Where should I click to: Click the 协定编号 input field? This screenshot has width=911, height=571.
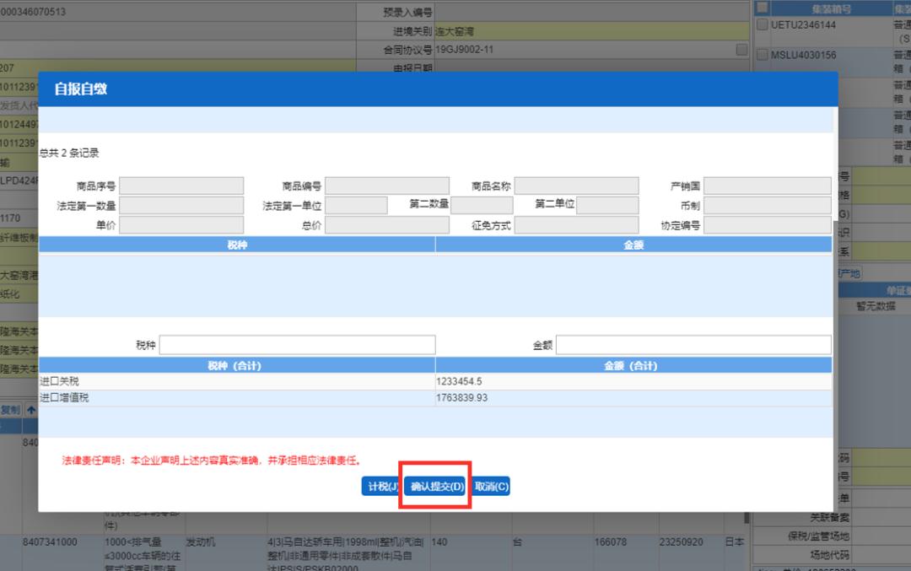[767, 224]
